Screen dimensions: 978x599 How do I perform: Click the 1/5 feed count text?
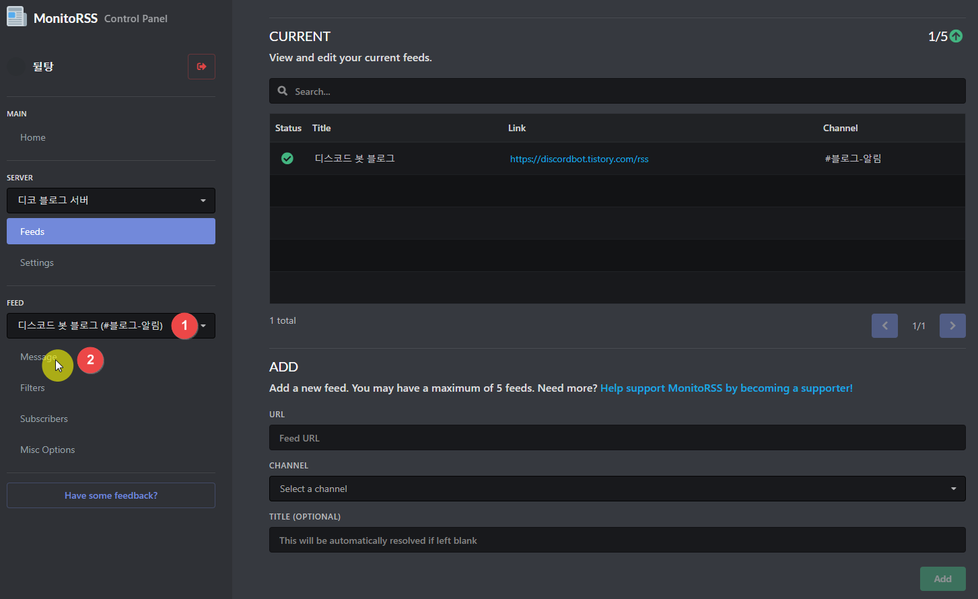938,36
